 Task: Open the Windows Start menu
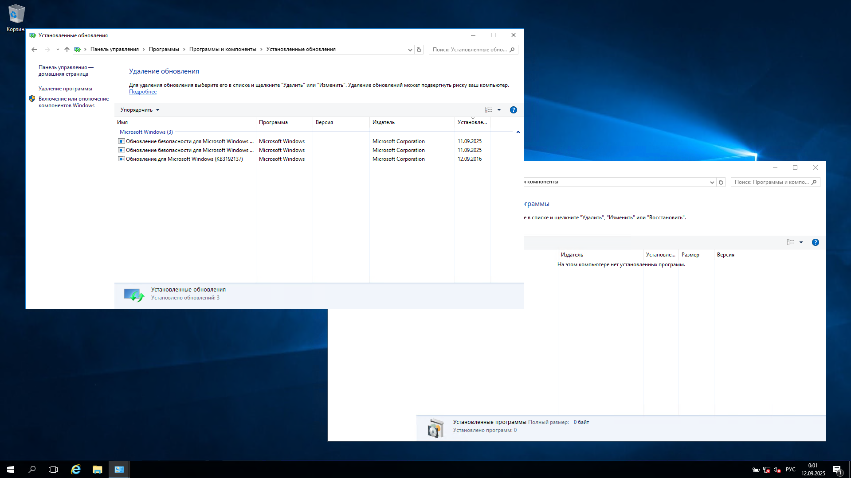(11, 469)
